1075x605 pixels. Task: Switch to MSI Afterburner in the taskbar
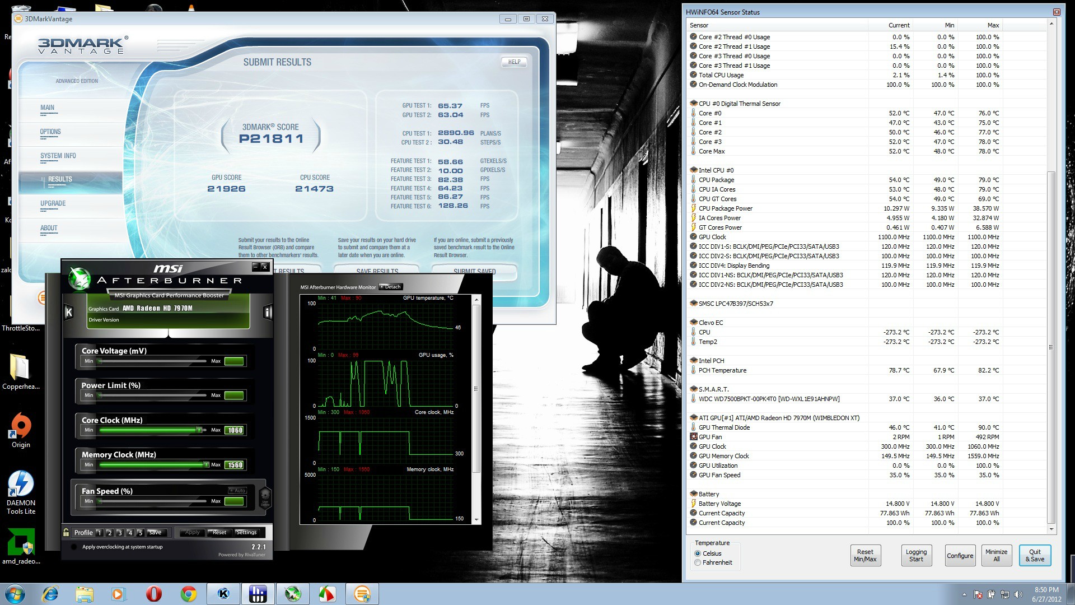(x=293, y=594)
